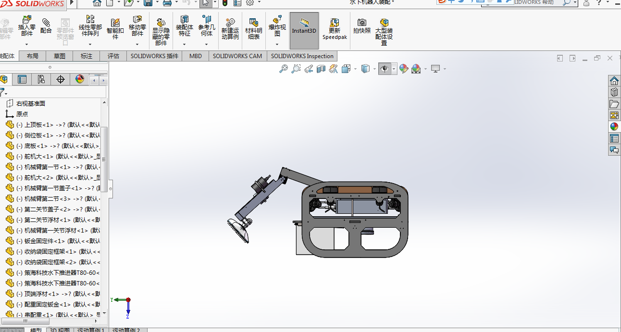The height and width of the screenshot is (332, 621).
Task: Open the SOLIDWORKS CAM tab
Action: (237, 56)
